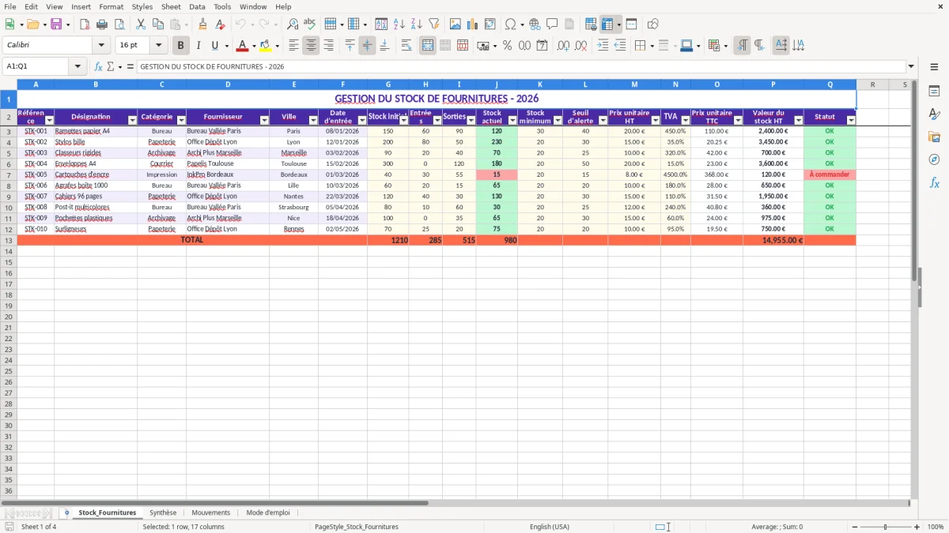Screen dimensions: 949x533
Task: Click the Clear Direct Formatting icon
Action: [x=220, y=24]
